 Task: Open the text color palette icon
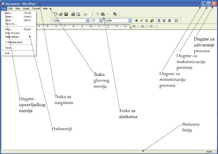[x=152, y=21]
